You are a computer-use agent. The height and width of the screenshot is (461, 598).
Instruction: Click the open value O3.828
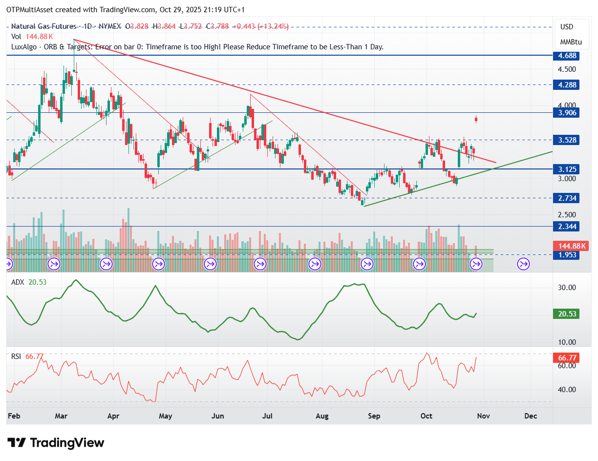click(x=137, y=26)
